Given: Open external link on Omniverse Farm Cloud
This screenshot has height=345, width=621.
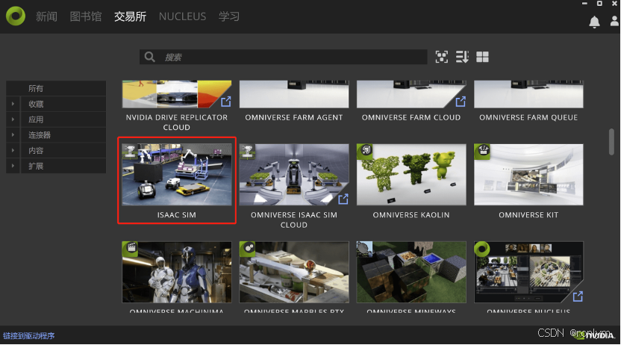Looking at the screenshot, I should tap(461, 102).
